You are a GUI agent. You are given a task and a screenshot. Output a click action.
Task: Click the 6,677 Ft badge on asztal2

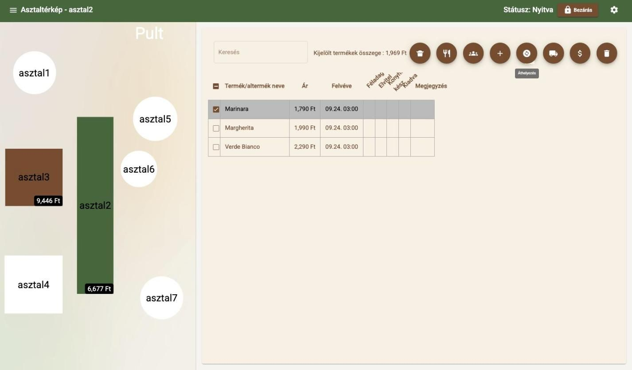(x=99, y=289)
